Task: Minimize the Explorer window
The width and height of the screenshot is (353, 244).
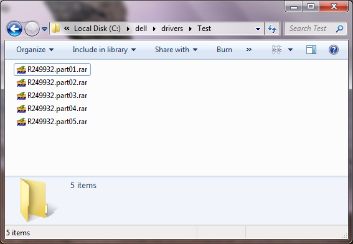Action: click(294, 6)
